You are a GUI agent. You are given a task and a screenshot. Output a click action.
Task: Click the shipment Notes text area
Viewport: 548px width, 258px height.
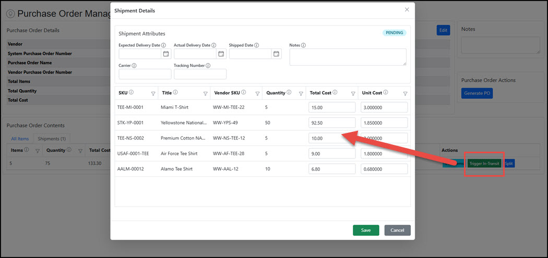coord(348,57)
